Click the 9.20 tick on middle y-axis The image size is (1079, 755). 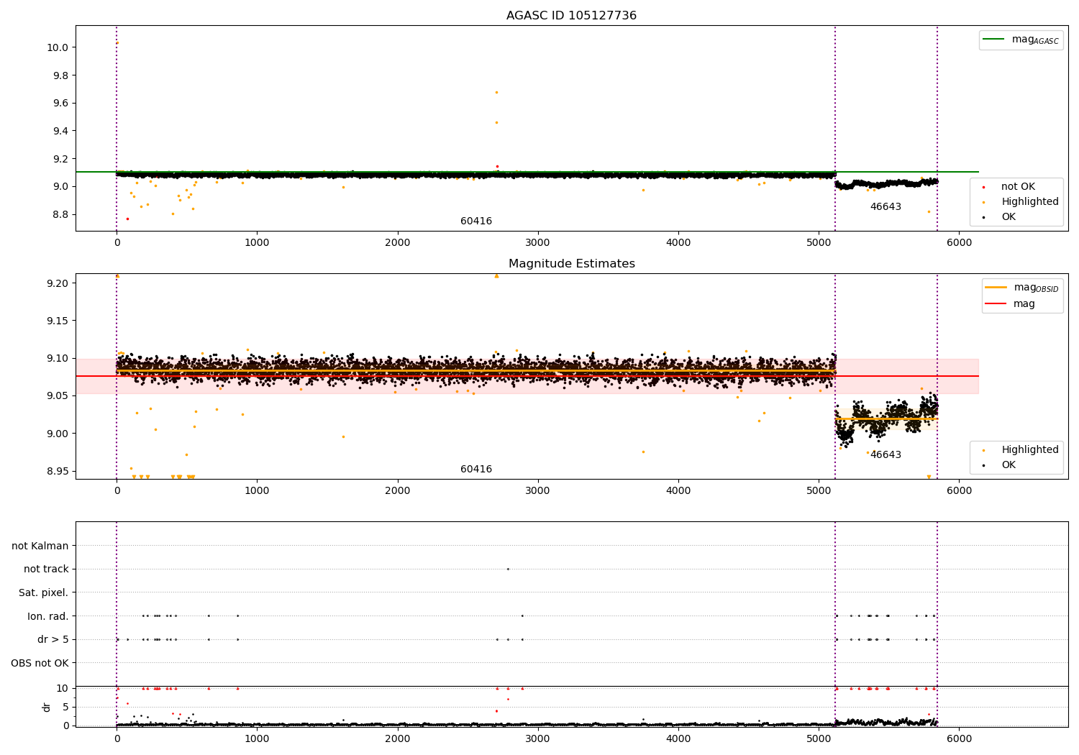[57, 283]
